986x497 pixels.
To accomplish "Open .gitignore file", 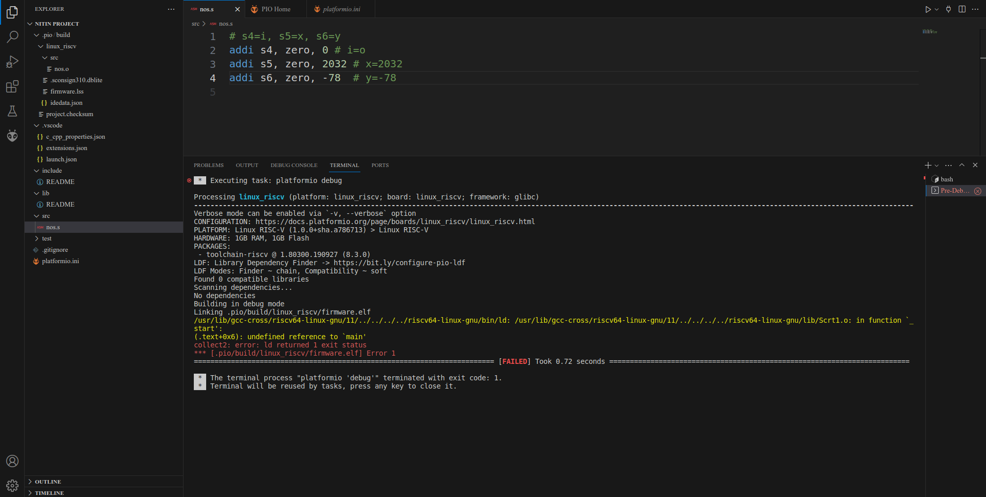I will pos(104,250).
